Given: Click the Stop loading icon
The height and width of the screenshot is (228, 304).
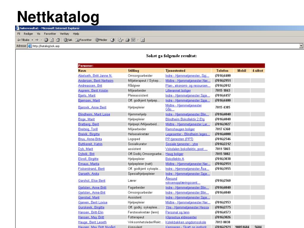Looking at the screenshot, I should point(46,40).
